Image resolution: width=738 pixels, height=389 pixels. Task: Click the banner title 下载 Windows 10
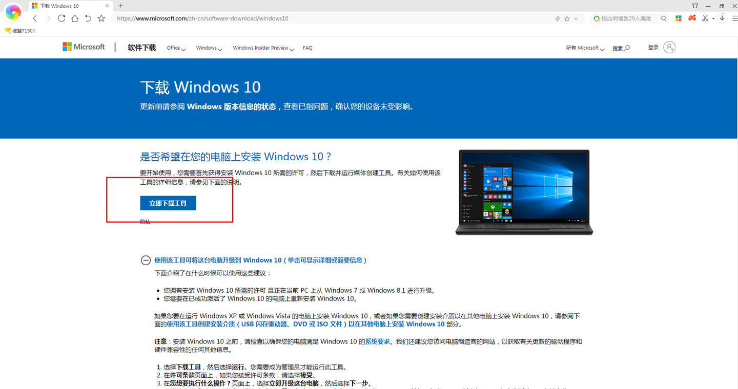[x=200, y=87]
